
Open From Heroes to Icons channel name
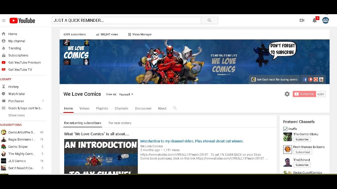click(x=309, y=147)
